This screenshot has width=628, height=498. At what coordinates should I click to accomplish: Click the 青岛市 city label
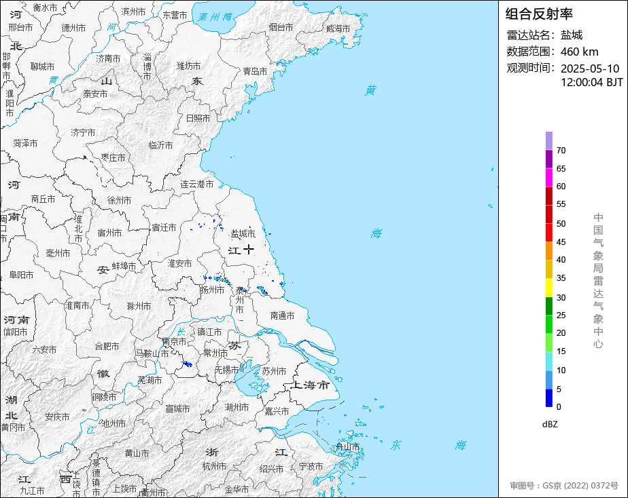tap(255, 71)
